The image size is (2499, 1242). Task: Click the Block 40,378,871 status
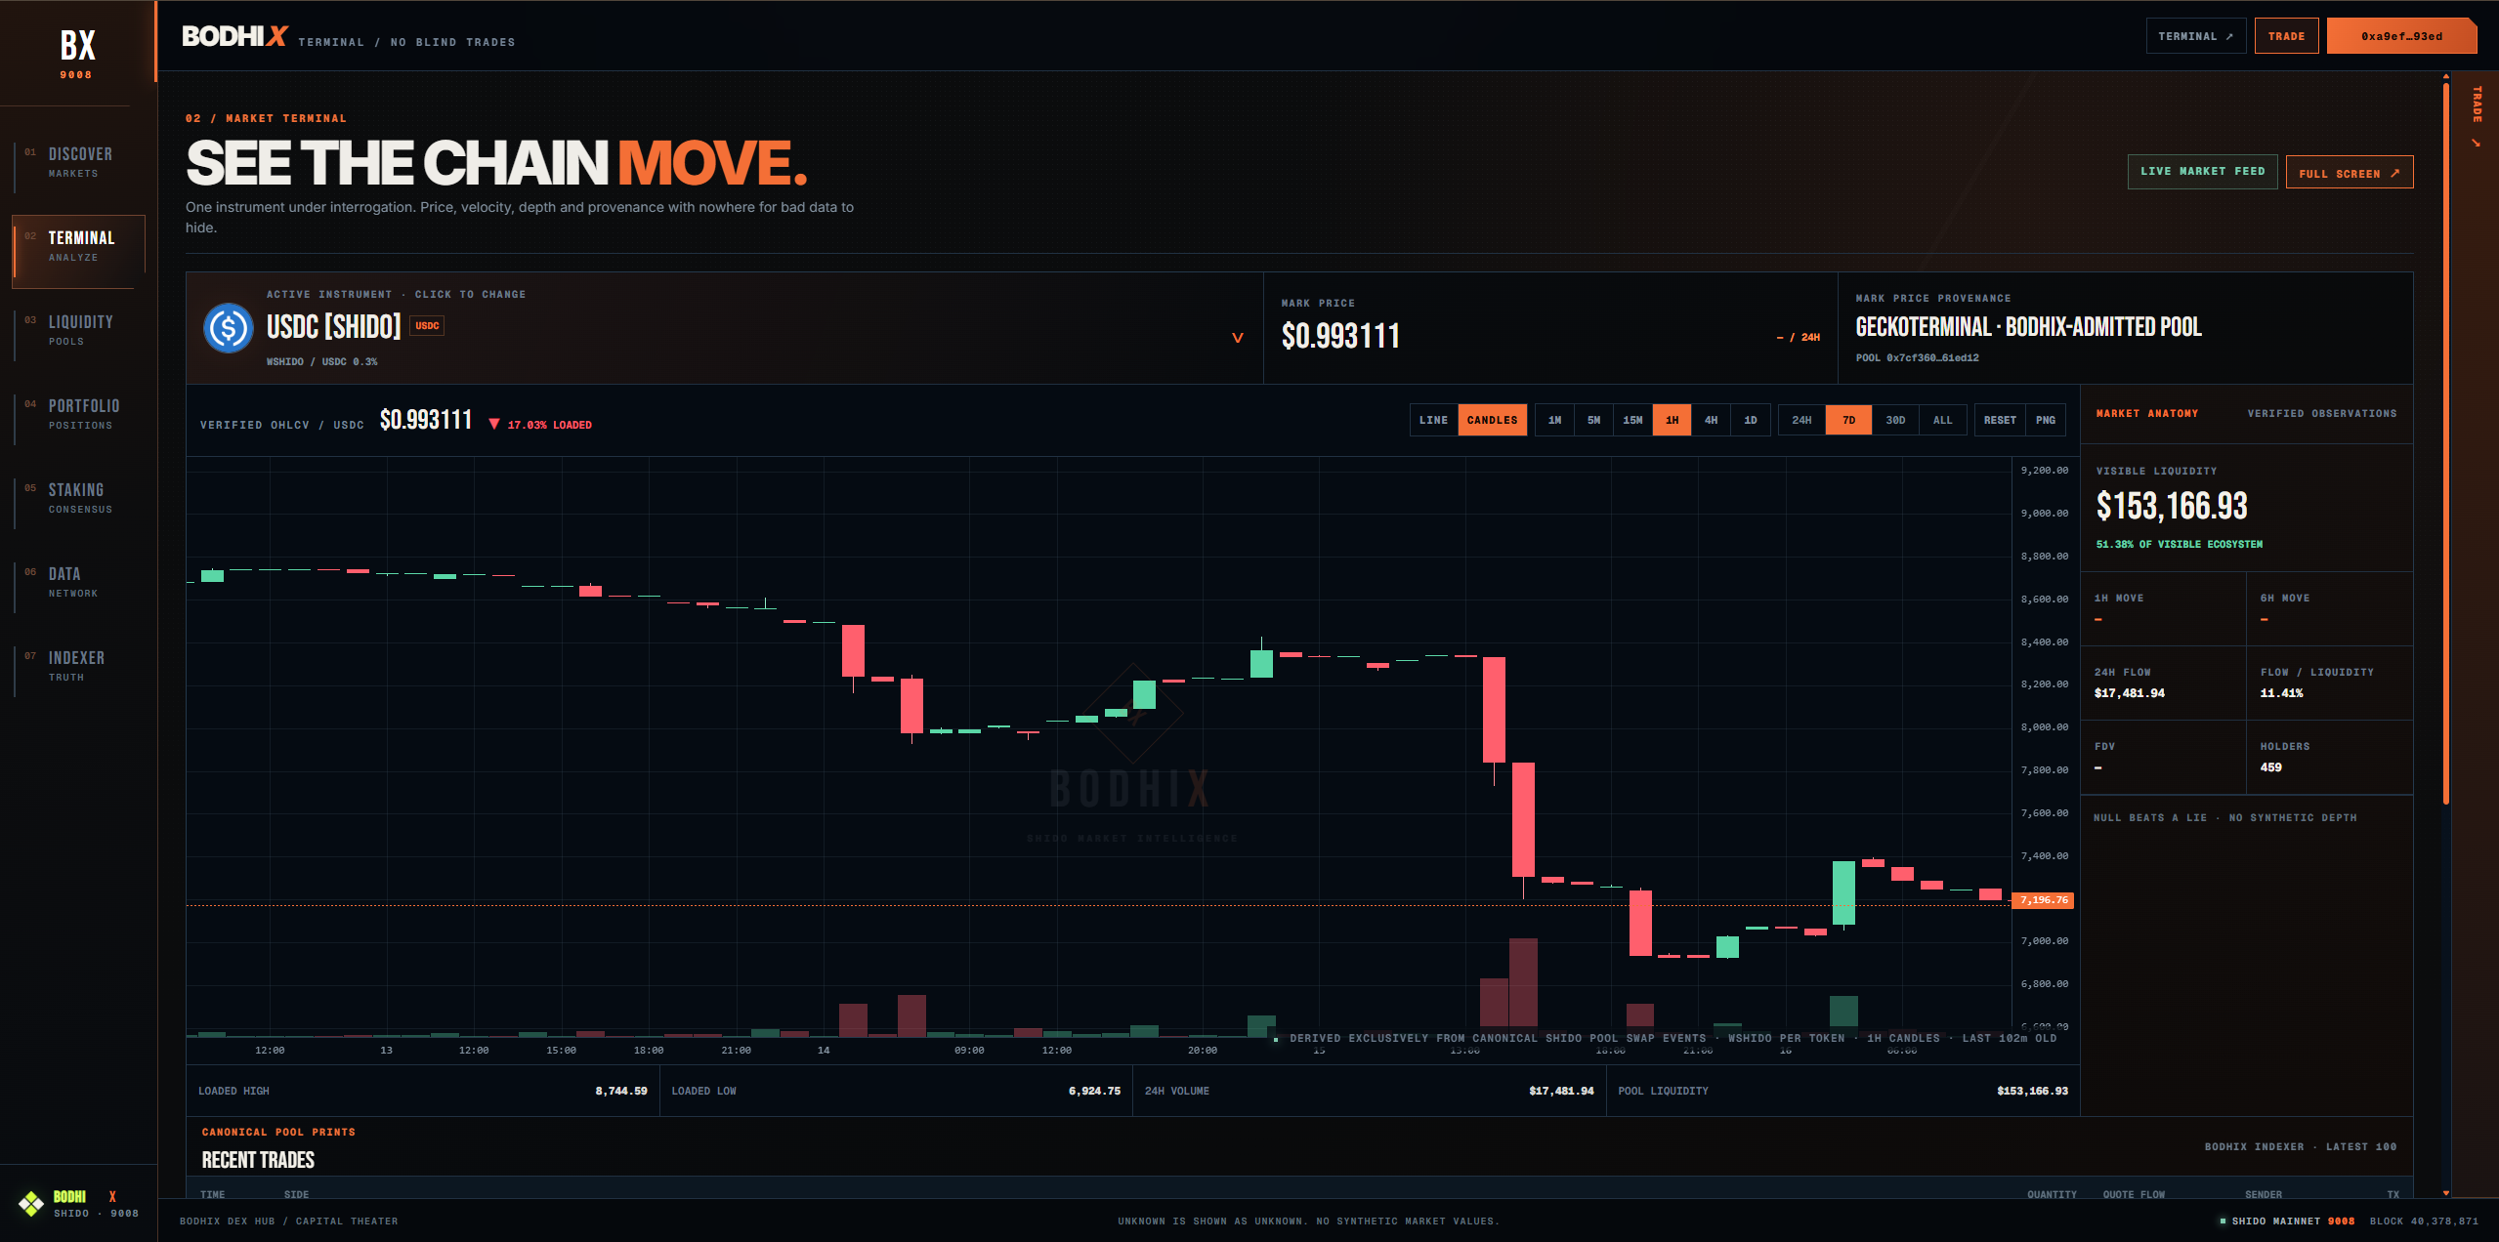[2424, 1221]
